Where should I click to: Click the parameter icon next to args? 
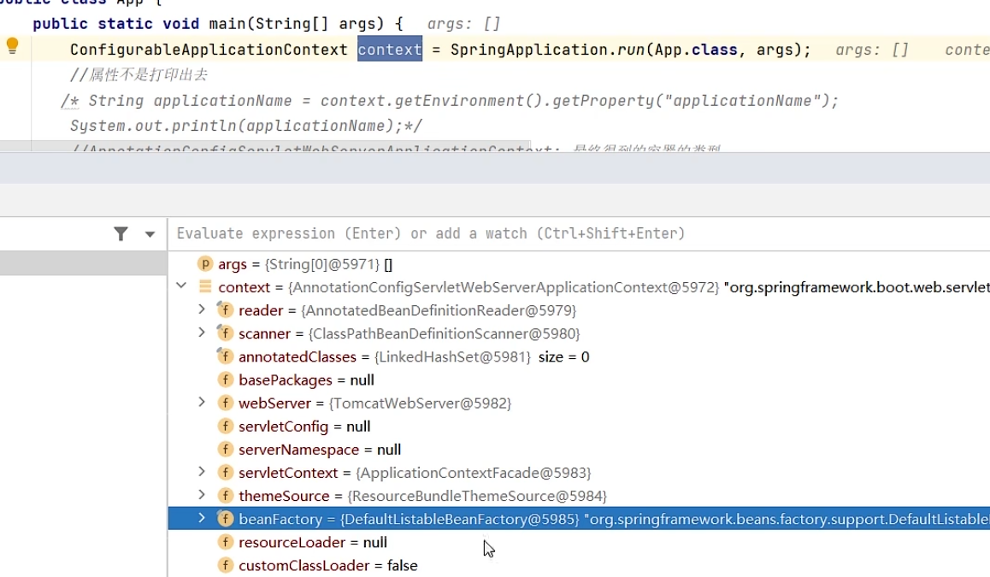click(205, 264)
